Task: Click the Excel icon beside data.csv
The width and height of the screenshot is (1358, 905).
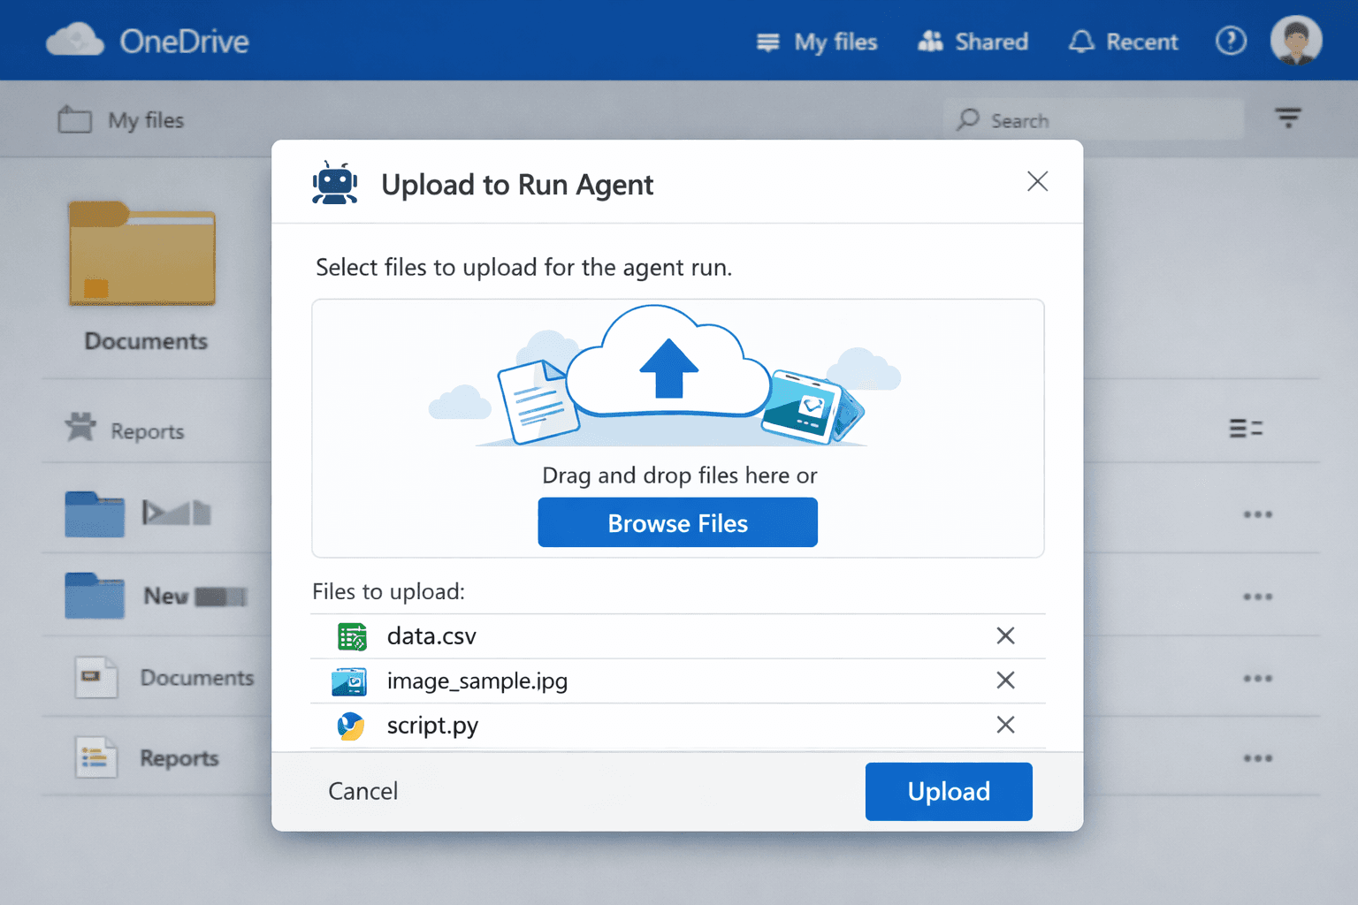Action: (351, 635)
